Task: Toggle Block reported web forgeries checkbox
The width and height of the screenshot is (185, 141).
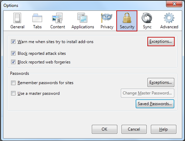Action: coord(13,62)
